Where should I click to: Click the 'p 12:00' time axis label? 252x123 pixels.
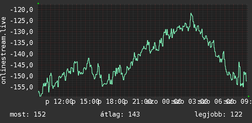[59, 102]
